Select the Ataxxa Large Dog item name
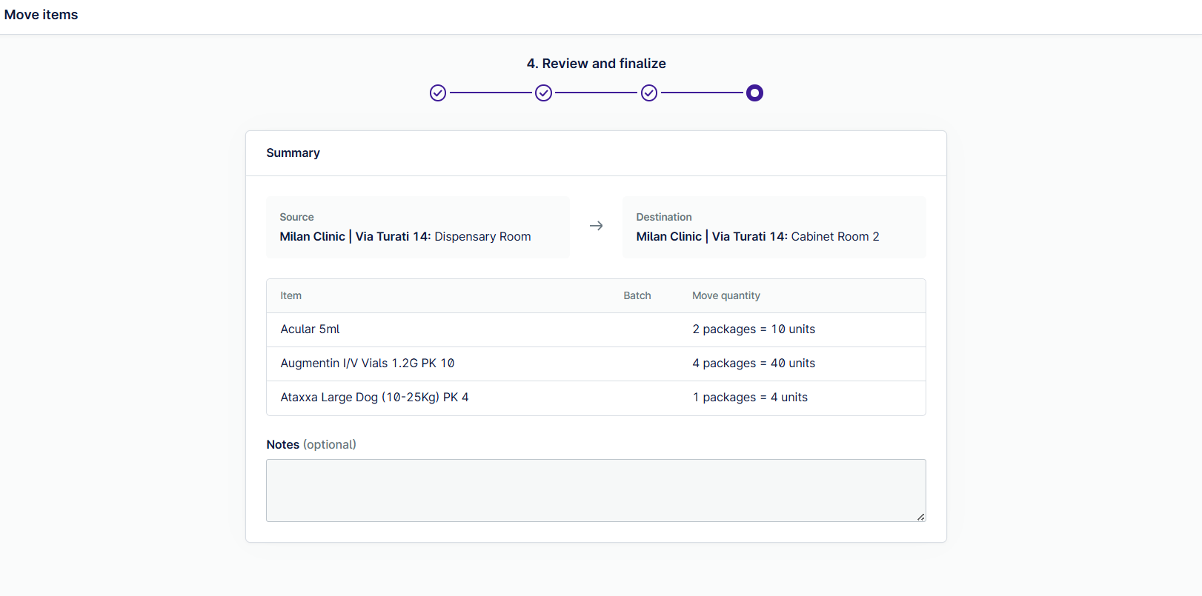Viewport: 1202px width, 596px height. tap(374, 398)
